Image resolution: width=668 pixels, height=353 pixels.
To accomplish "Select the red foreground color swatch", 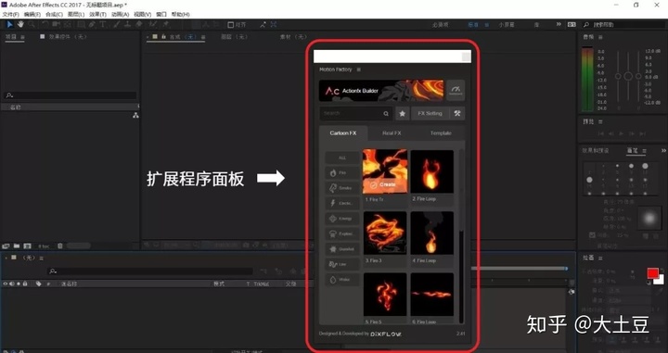I will click(x=652, y=273).
